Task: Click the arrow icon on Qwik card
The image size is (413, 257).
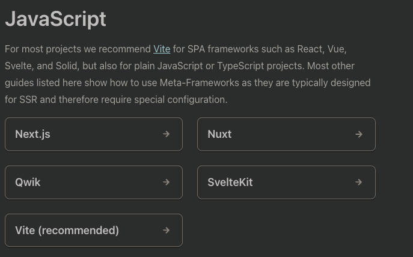Action: pyautogui.click(x=167, y=182)
